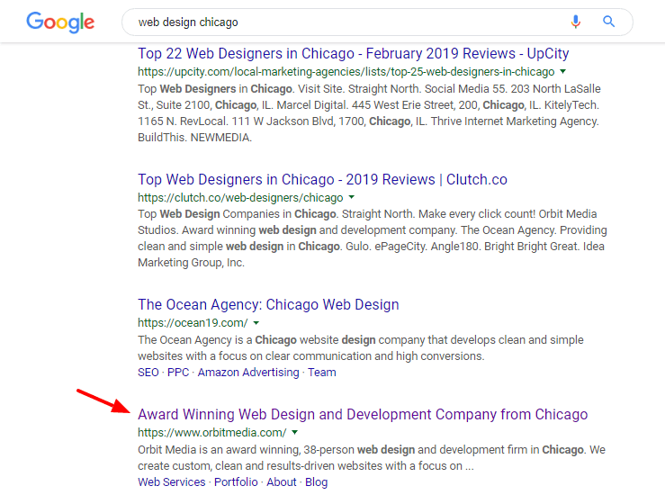Click the blue search magnifier icon
665x504 pixels.
click(x=609, y=22)
